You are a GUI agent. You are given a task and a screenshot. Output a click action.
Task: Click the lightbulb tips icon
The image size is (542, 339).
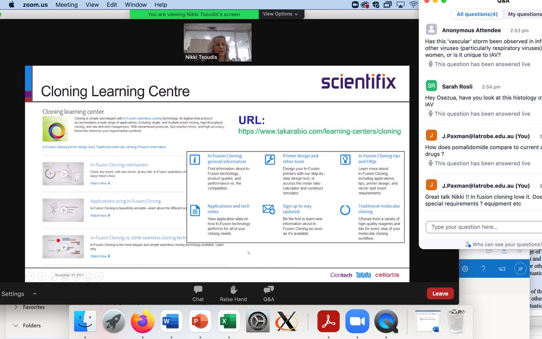pos(345,160)
